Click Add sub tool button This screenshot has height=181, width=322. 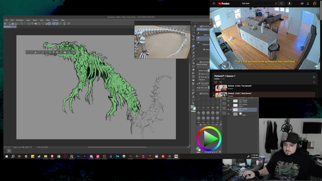[206, 50]
